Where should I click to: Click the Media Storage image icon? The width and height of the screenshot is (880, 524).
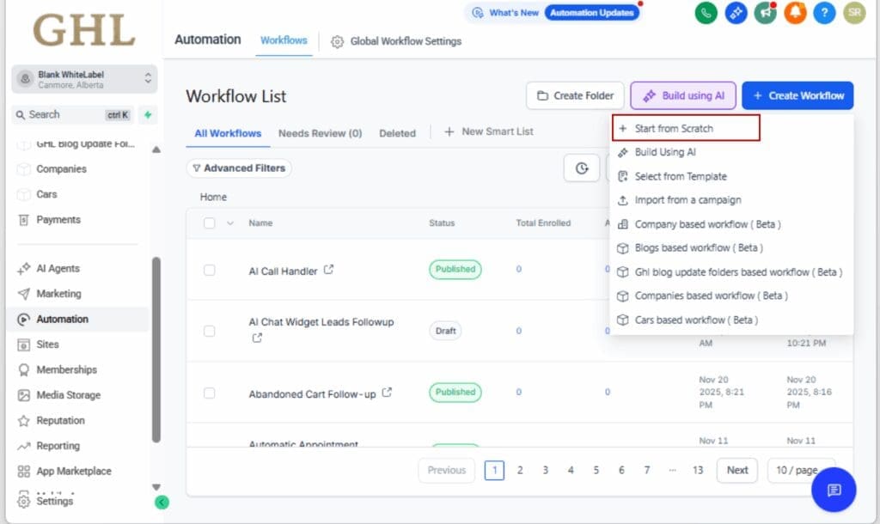click(x=23, y=395)
